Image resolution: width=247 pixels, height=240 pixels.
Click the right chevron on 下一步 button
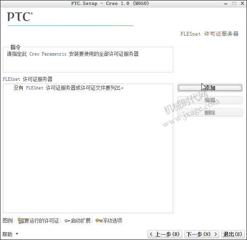coord(216,234)
